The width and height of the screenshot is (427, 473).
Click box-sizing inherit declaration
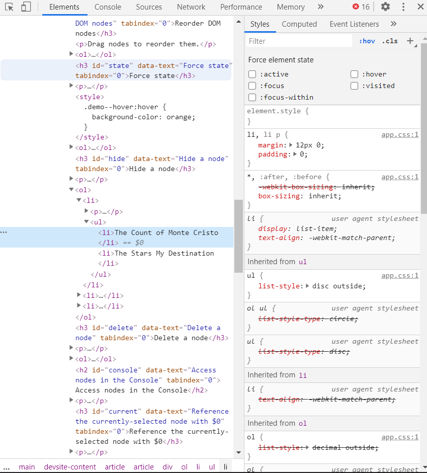coord(299,196)
